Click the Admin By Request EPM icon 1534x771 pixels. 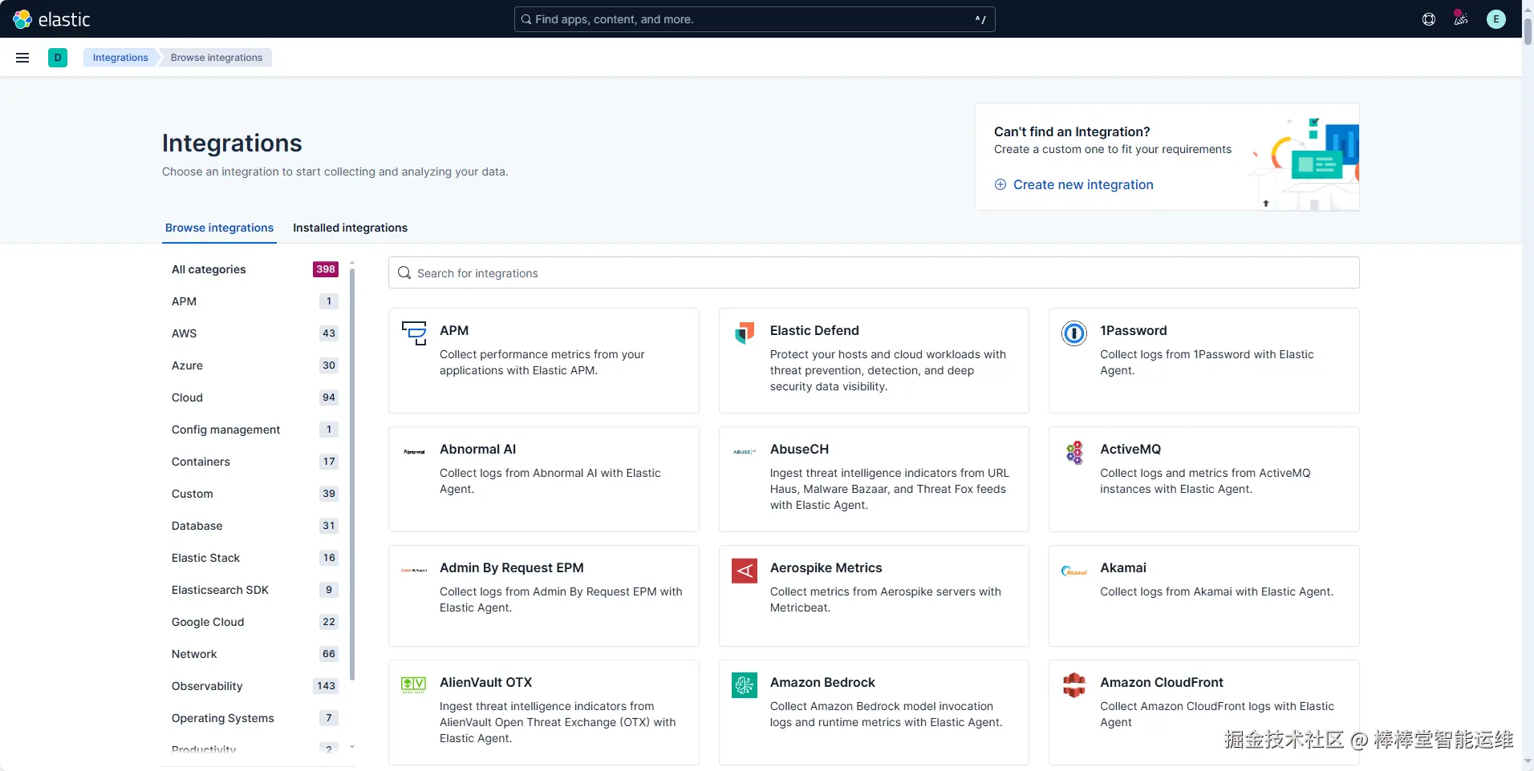[414, 571]
